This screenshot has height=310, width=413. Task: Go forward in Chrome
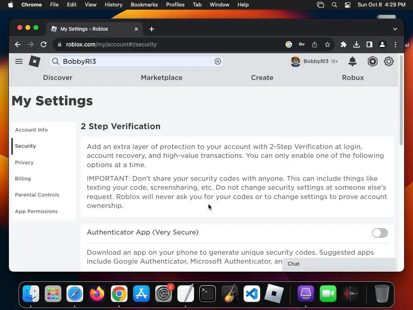point(31,44)
